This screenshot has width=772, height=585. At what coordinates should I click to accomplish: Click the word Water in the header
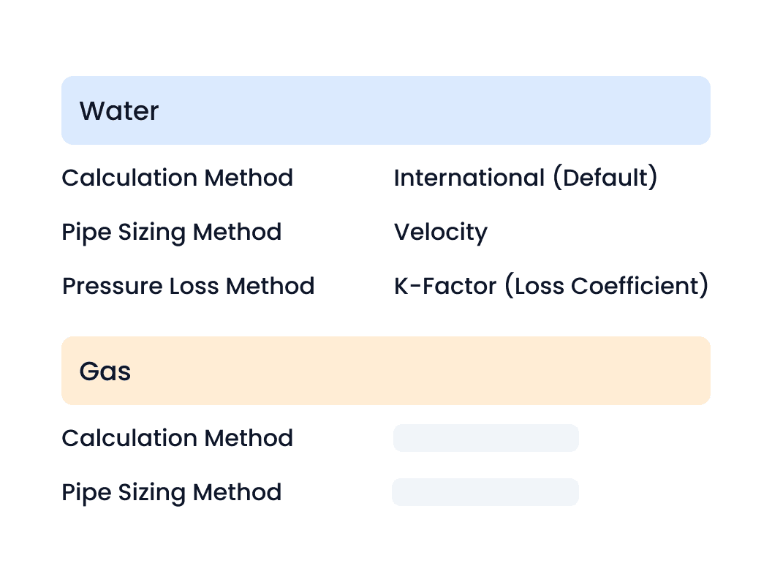(119, 111)
